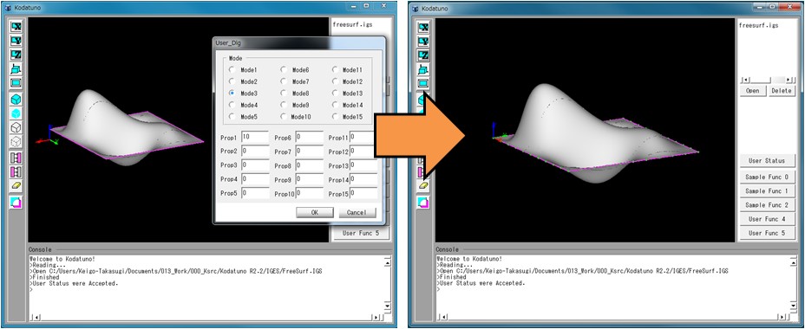Click the Prop1 input field
The height and width of the screenshot is (329, 805).
[255, 138]
